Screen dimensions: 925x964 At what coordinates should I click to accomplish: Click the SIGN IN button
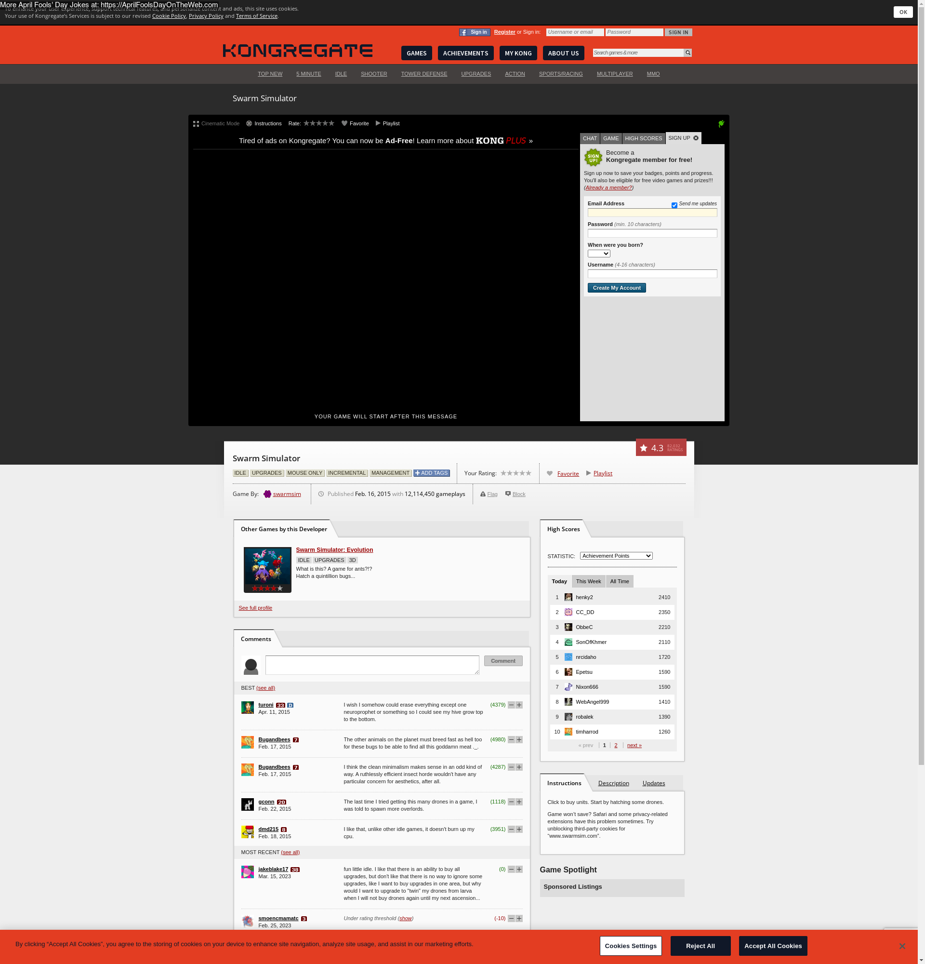tap(678, 32)
